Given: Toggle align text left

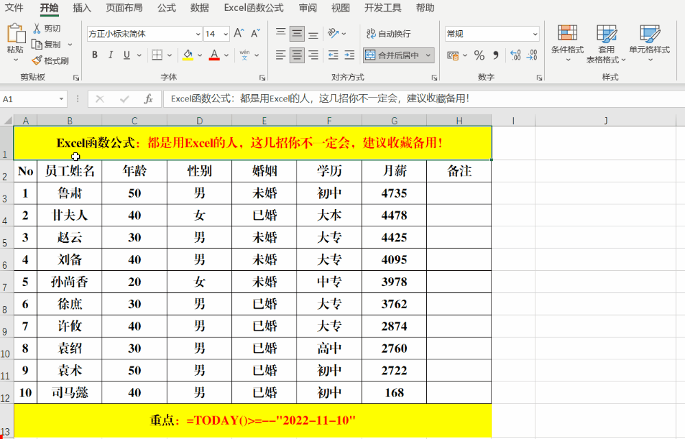Looking at the screenshot, I should 281,55.
